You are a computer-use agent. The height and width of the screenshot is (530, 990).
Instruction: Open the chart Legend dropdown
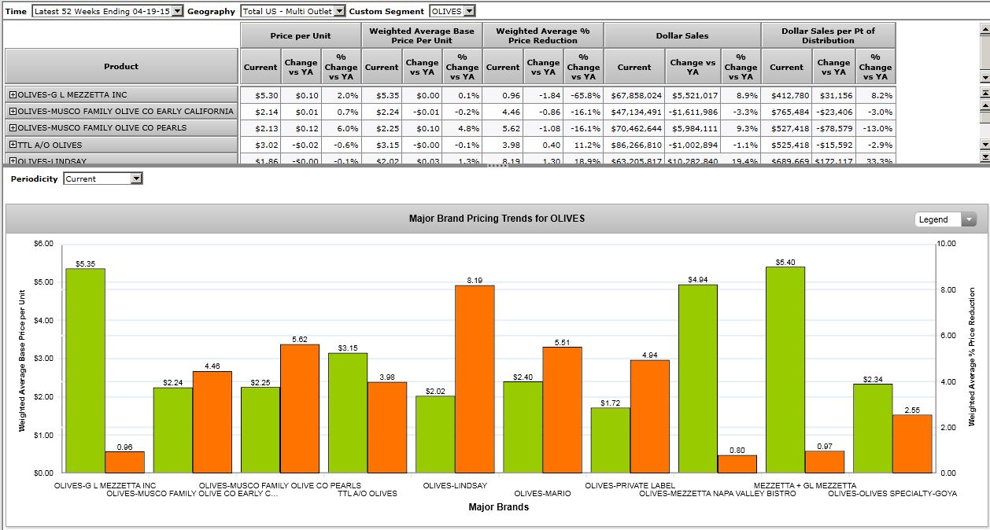click(969, 219)
